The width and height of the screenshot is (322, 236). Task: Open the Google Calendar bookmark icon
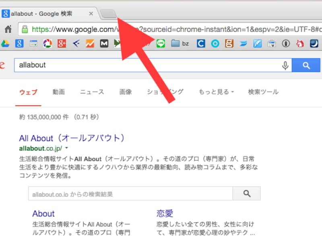33,43
